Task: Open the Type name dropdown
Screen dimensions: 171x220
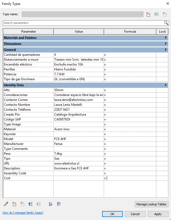Action: [x=141, y=14]
